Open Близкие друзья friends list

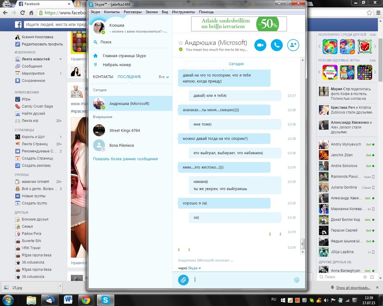[35, 219]
